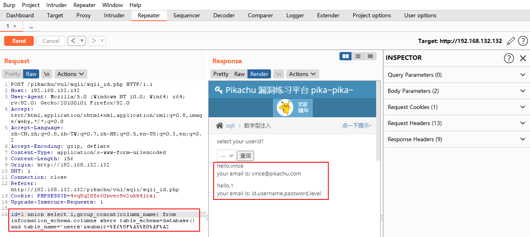Click the 查询 query button

click(x=246, y=156)
